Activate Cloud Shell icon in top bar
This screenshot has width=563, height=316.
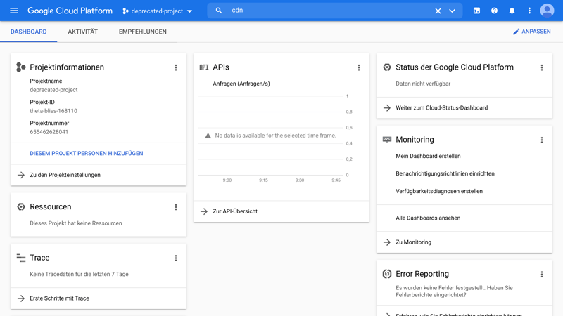[x=476, y=11]
